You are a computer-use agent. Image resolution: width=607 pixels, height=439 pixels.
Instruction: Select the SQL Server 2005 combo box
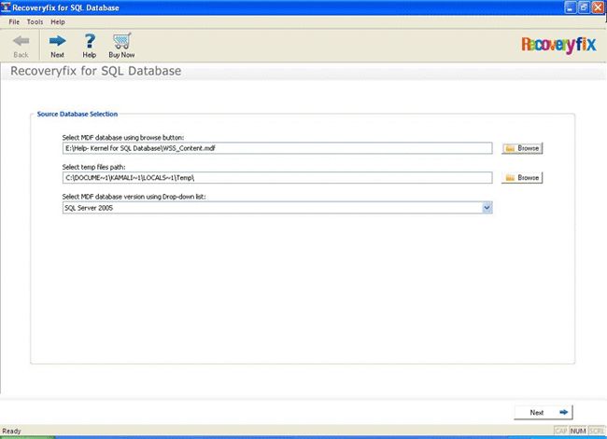click(x=271, y=207)
